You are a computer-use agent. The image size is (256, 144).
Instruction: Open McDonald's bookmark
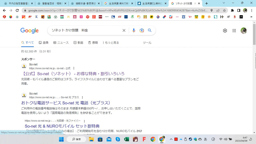tap(68, 17)
